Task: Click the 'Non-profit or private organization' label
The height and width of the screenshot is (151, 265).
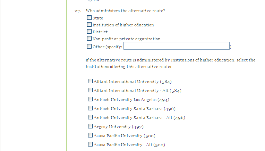Action: tap(126, 39)
